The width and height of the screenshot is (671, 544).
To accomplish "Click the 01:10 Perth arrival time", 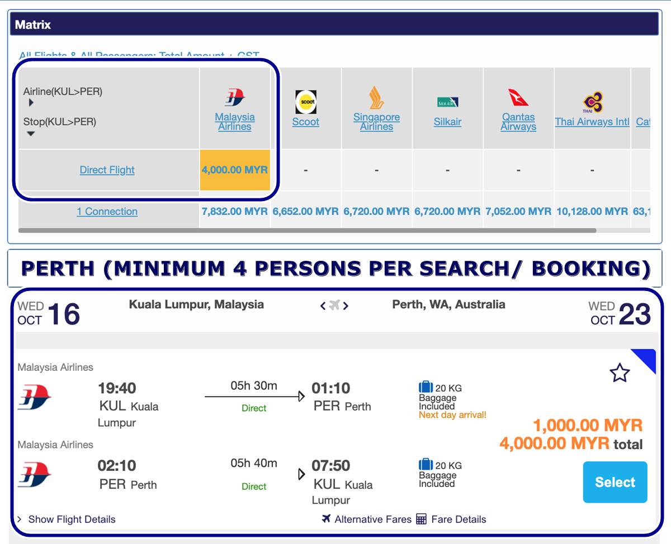I will [332, 388].
